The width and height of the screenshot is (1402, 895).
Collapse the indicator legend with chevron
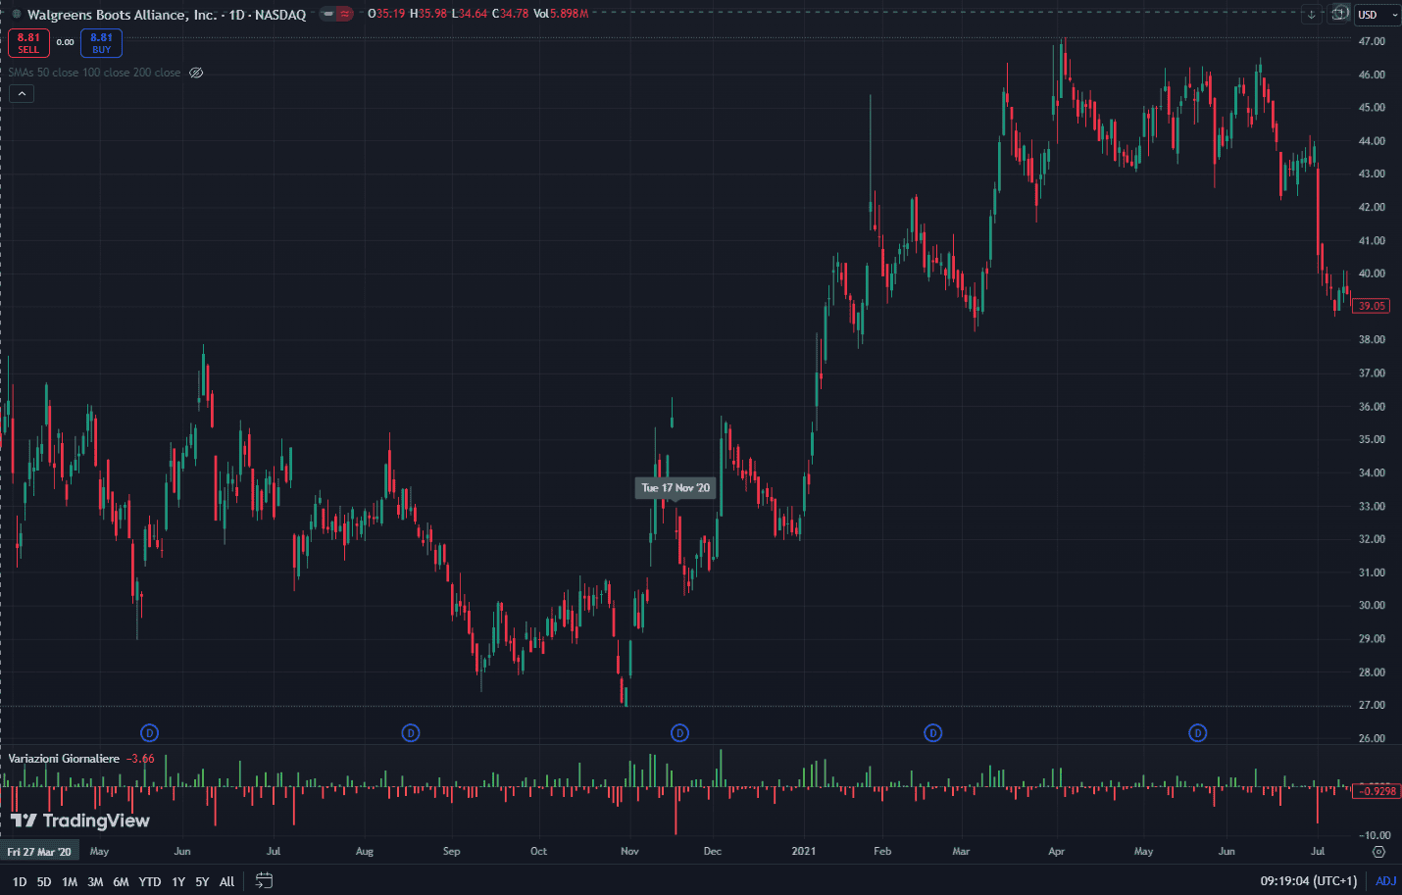pos(22,93)
